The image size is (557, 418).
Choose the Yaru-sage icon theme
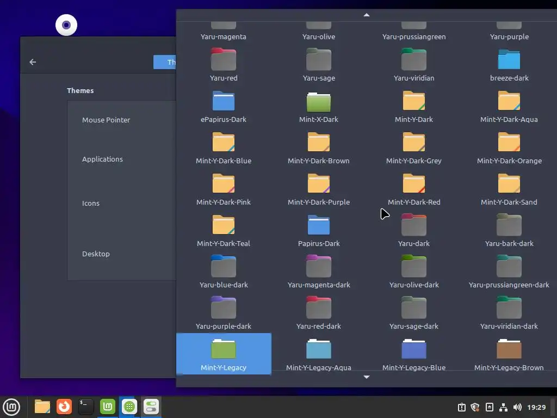click(x=319, y=64)
